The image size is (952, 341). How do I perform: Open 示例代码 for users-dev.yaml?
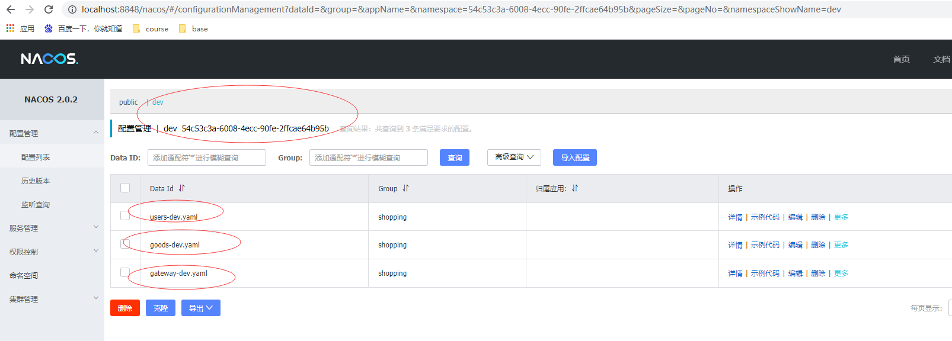click(765, 217)
